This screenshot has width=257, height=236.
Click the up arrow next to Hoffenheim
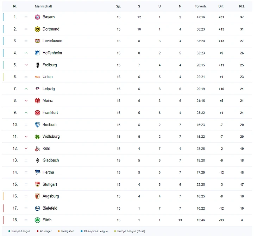click(26, 53)
